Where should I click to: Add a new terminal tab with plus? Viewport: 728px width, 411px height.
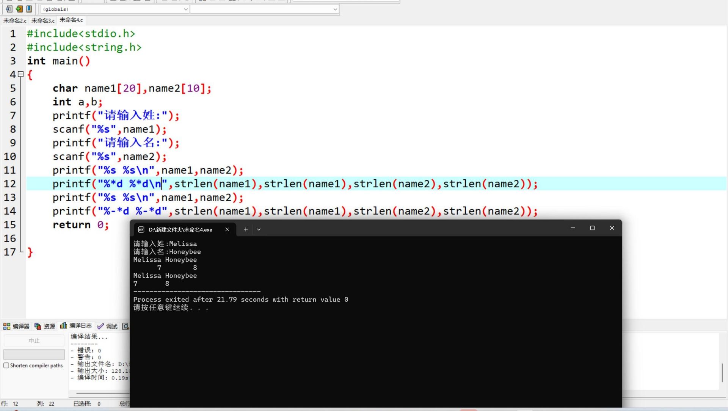tap(246, 229)
